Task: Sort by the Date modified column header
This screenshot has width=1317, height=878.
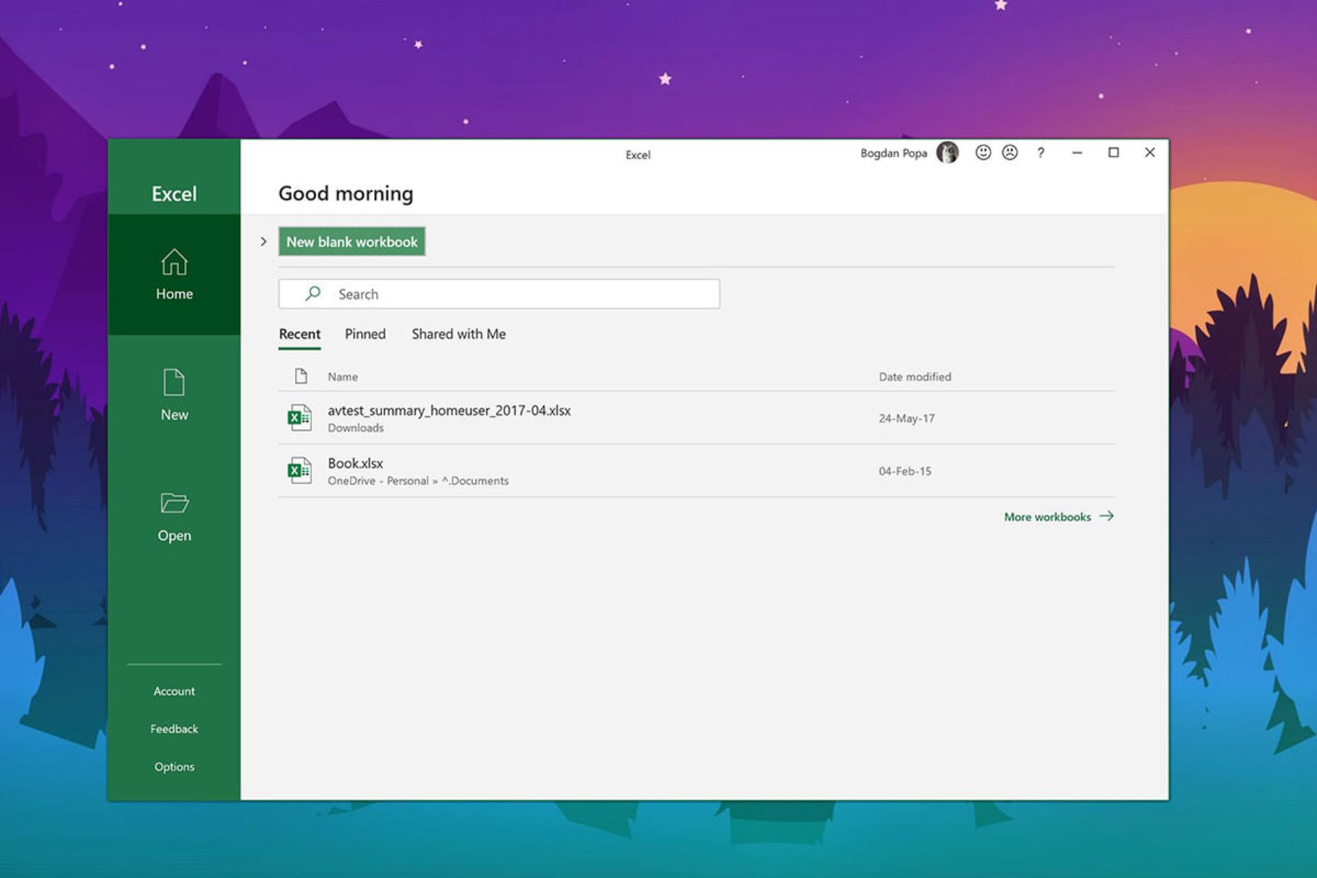Action: pos(915,377)
